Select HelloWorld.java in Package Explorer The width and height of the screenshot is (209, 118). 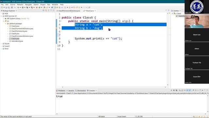[x=17, y=41]
